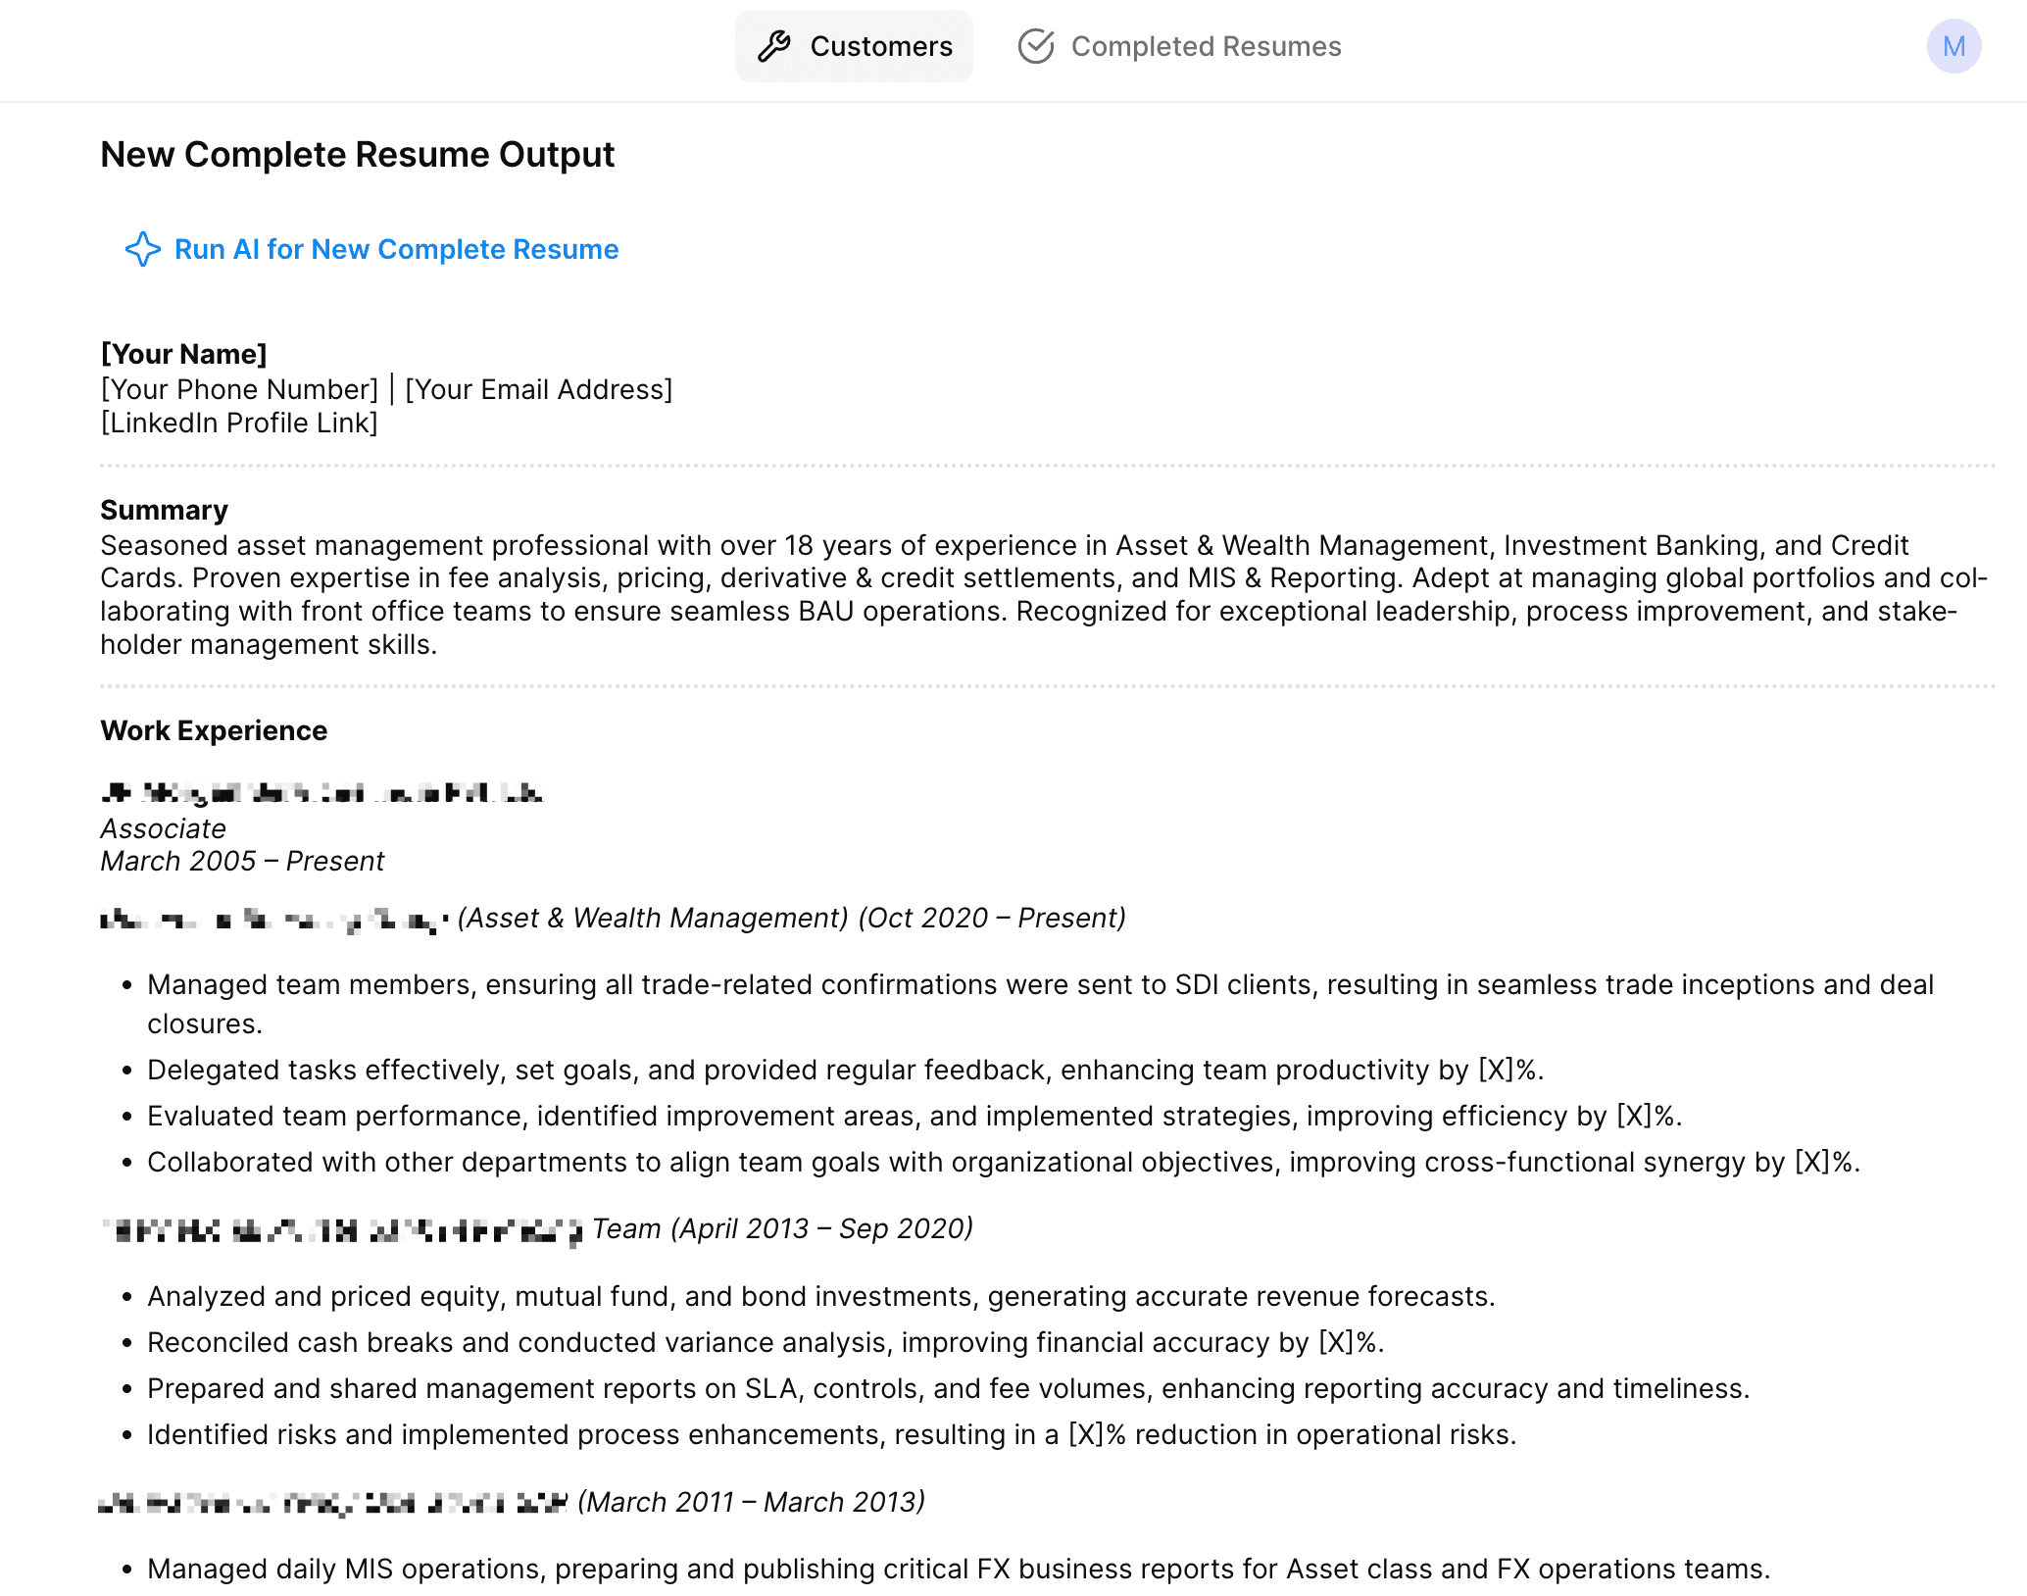The image size is (2027, 1596).
Task: Click the Work Experience section heading
Action: tap(213, 730)
